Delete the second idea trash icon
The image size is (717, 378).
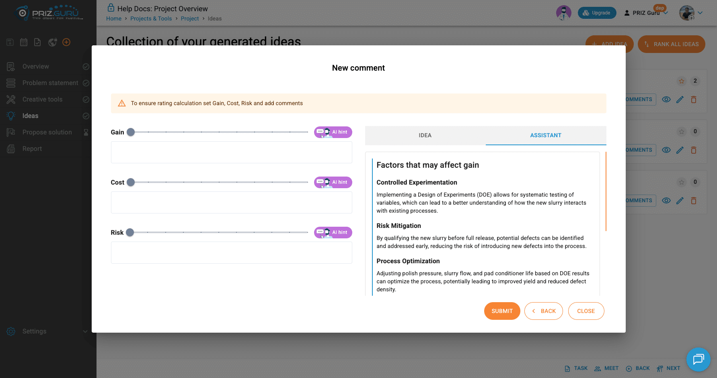click(x=694, y=150)
